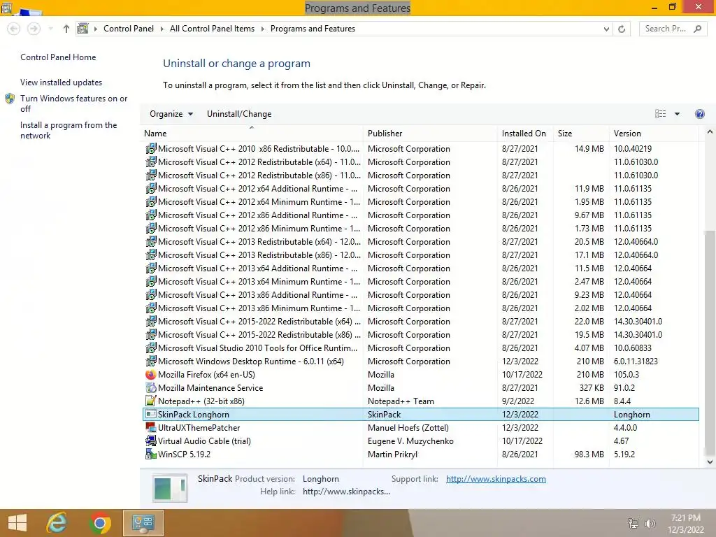The width and height of the screenshot is (716, 537).
Task: Open the recent locations dropdown arrow
Action: coord(50,29)
